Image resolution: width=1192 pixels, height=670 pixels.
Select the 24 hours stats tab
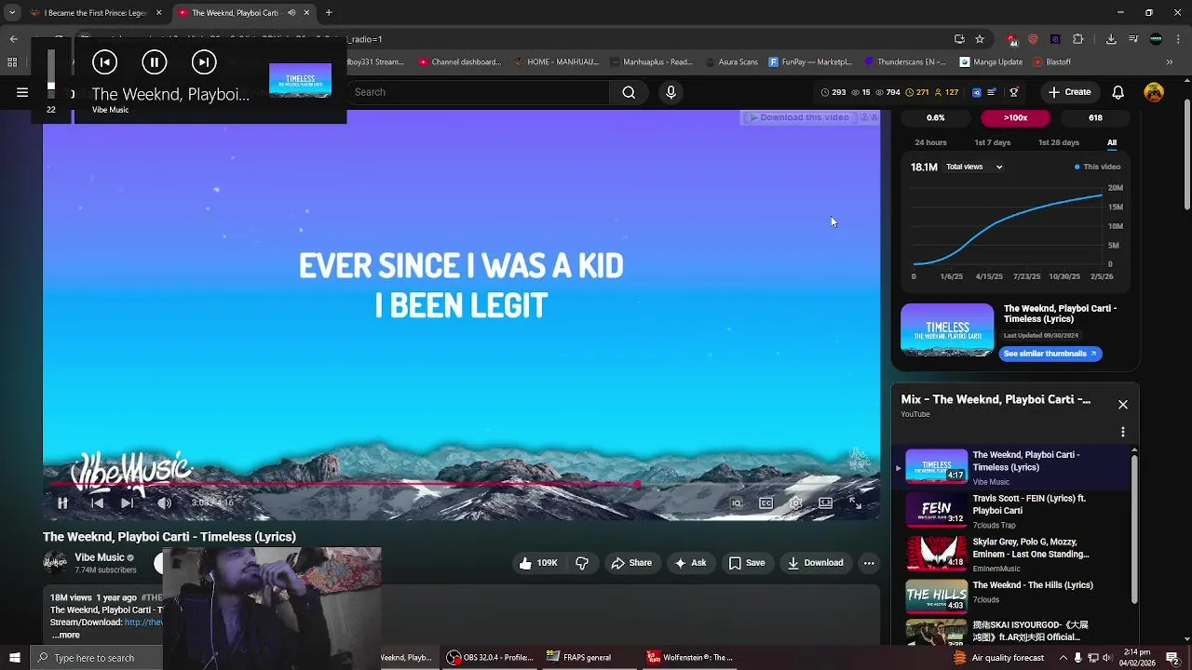point(930,142)
